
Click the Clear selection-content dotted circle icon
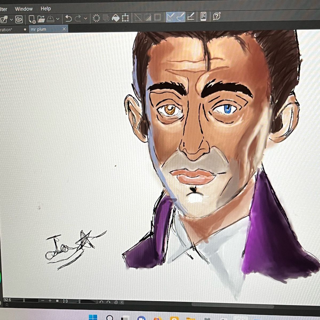(x=96, y=18)
